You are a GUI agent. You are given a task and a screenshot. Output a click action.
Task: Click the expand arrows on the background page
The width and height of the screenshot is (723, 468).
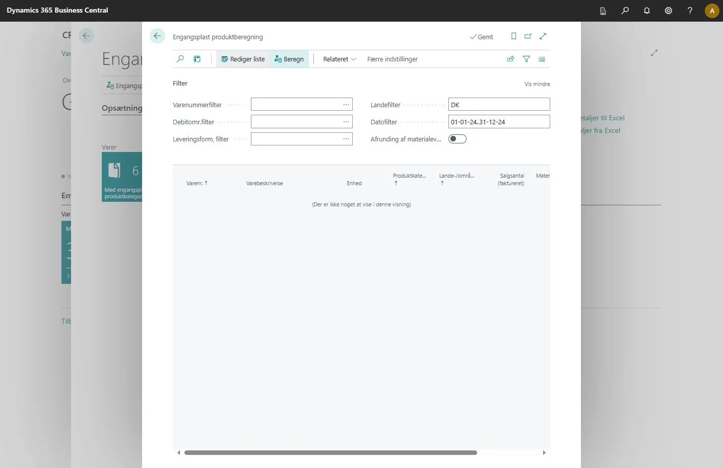654,52
